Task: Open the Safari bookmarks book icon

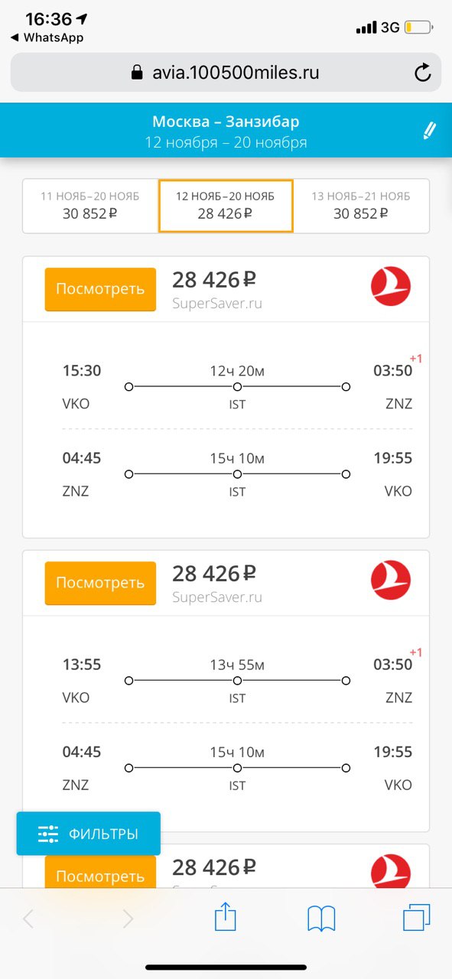Action: (x=321, y=918)
